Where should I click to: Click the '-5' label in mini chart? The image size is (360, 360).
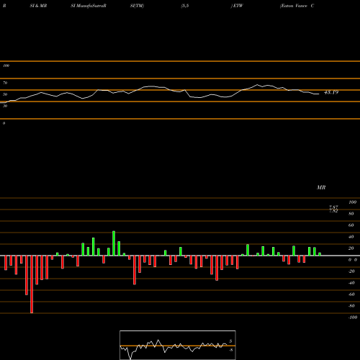tap(230, 350)
